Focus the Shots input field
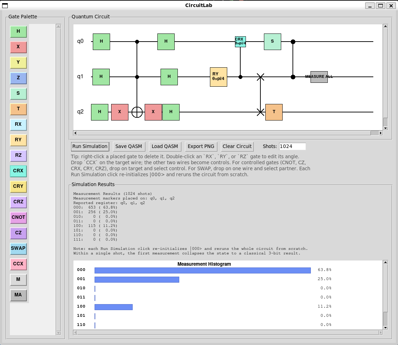The image size is (398, 345). pos(292,147)
